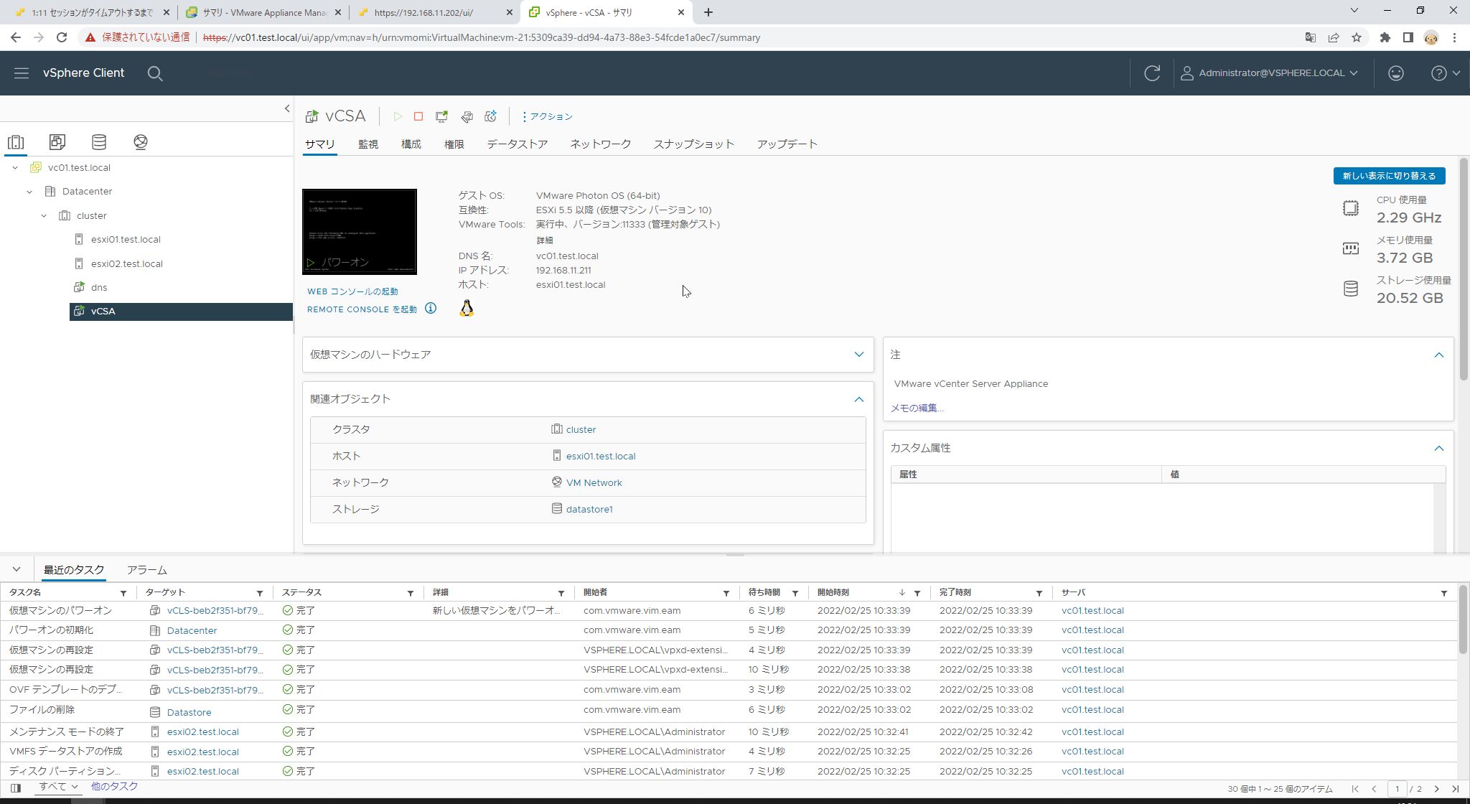The height and width of the screenshot is (804, 1470).
Task: Open the datastore1 link
Action: (589, 510)
